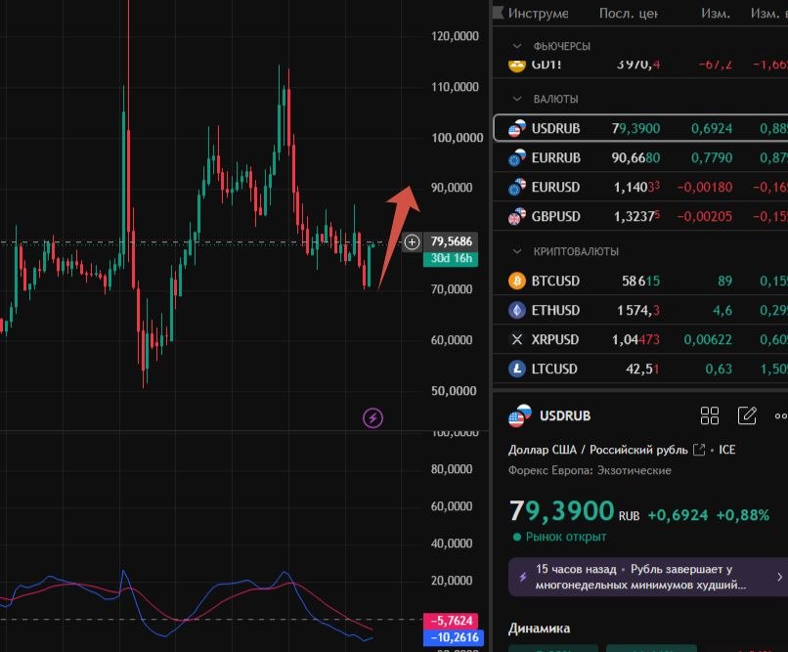Screen dimensions: 788x652
Task: Click the Динамика section heading
Action: 540,629
